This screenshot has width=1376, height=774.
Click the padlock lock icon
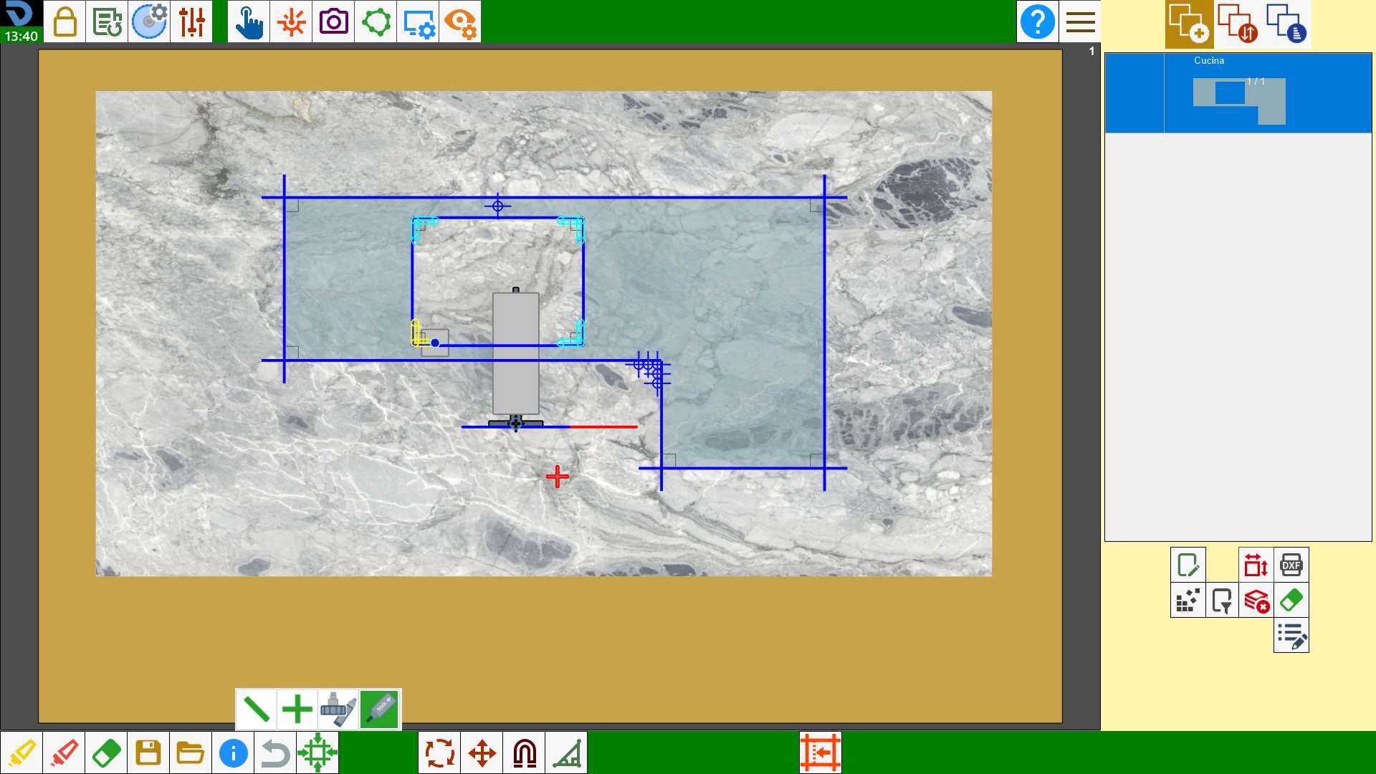64,21
